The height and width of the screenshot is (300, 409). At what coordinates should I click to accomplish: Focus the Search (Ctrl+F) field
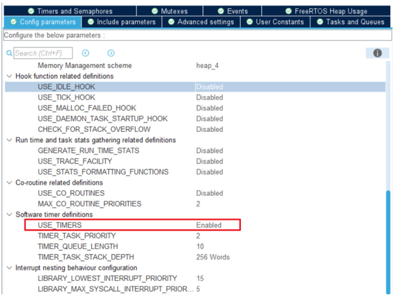[43, 53]
